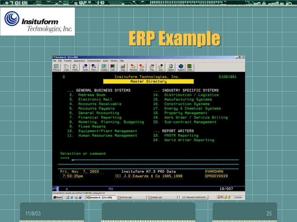This screenshot has height=222, width=297.
Task: Select the Property Management entry
Action: coord(186,113)
